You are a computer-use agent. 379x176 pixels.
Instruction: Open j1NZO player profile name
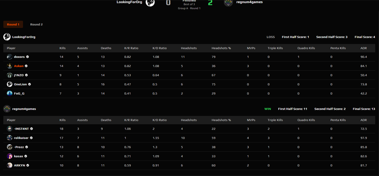coord(19,75)
